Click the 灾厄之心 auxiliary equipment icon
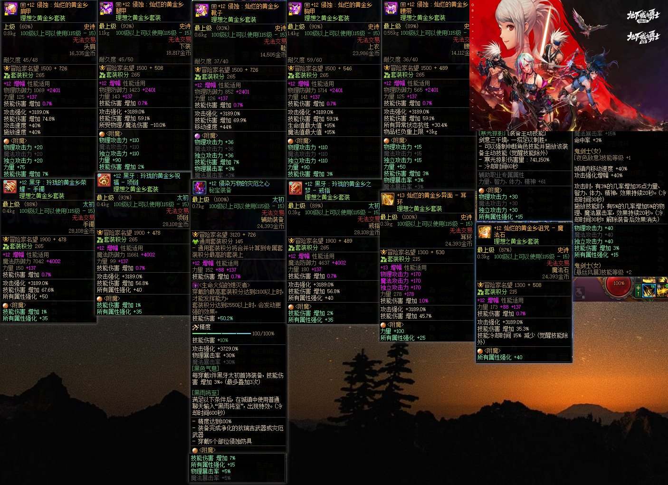Viewport: 668px width, 485px height. pyautogui.click(x=200, y=187)
